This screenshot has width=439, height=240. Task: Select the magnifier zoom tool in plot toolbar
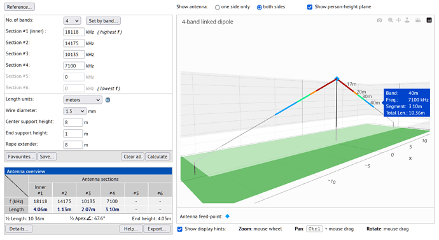click(x=390, y=20)
